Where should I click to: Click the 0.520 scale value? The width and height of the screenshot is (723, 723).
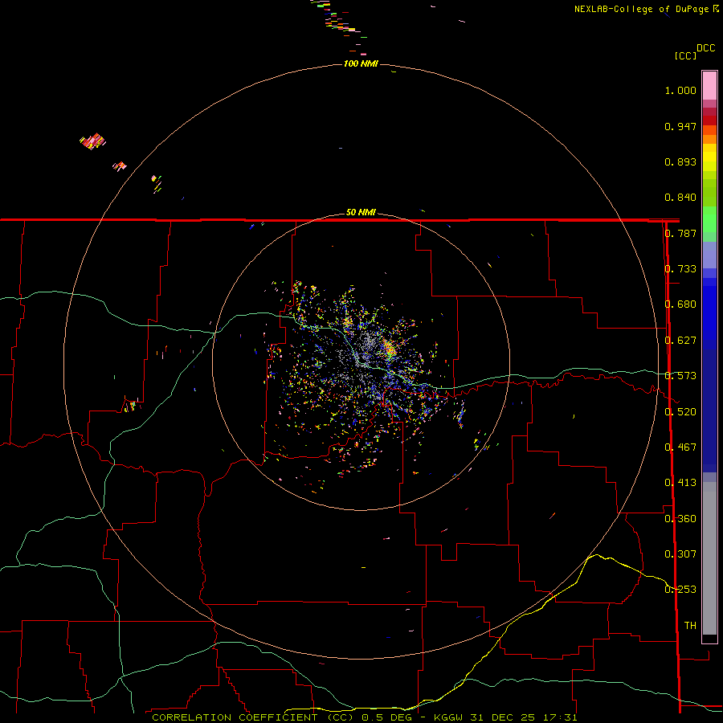click(x=680, y=412)
